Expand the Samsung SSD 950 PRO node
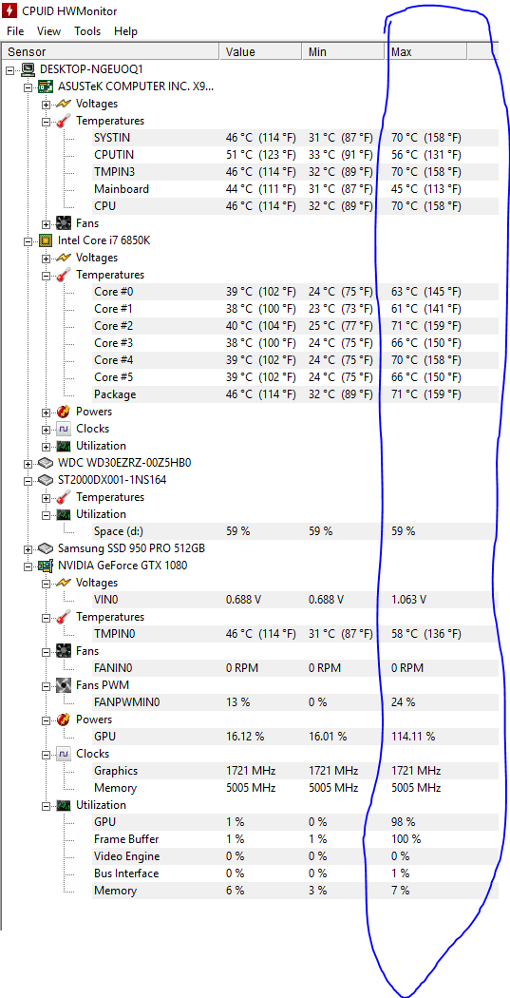Screen dimensions: 510x998 point(28,548)
